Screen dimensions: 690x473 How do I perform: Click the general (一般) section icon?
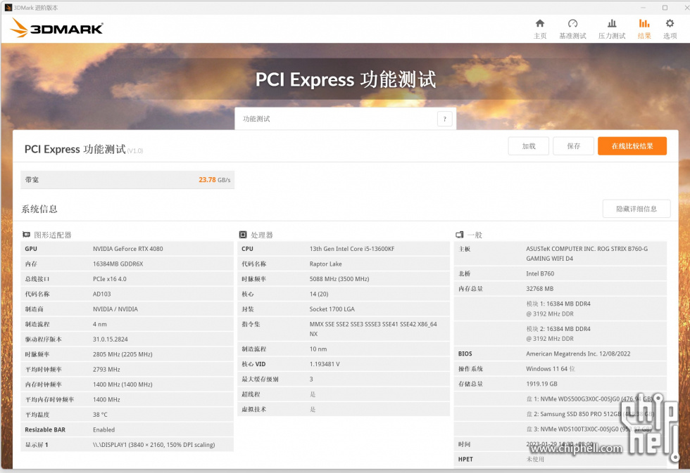(x=459, y=235)
